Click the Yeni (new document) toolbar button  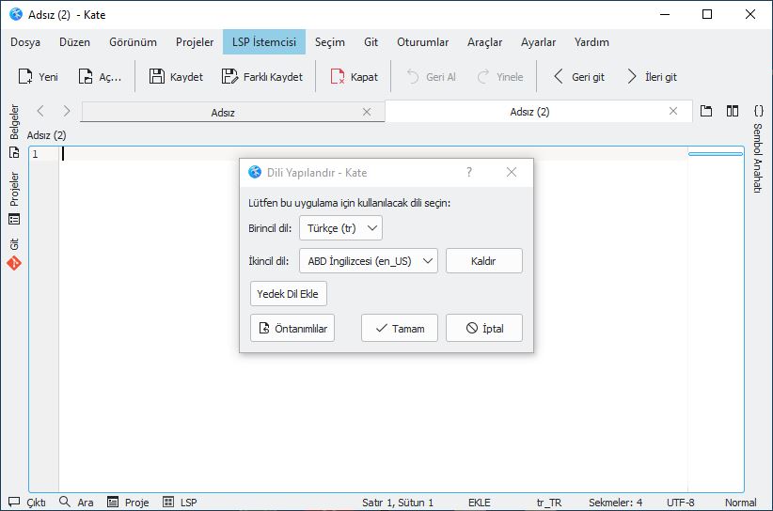point(38,77)
